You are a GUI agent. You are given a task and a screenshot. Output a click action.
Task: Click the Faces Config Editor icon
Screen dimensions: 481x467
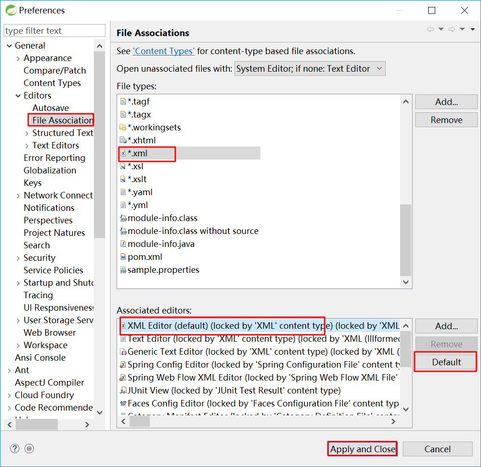pos(123,403)
